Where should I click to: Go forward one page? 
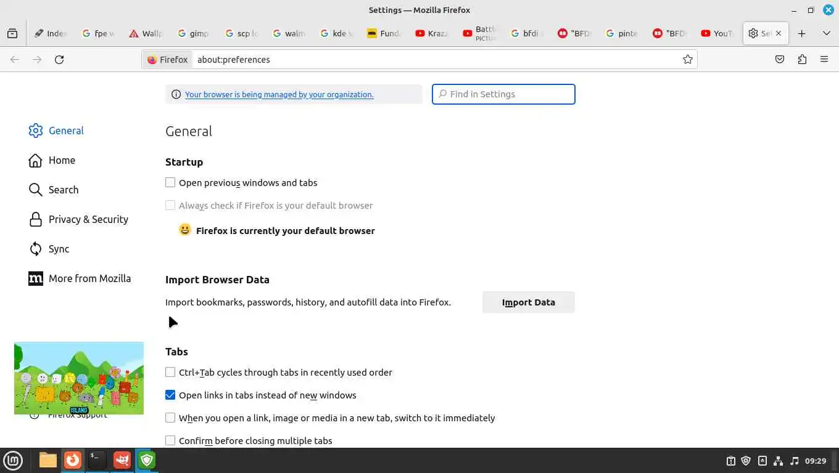pyautogui.click(x=37, y=60)
